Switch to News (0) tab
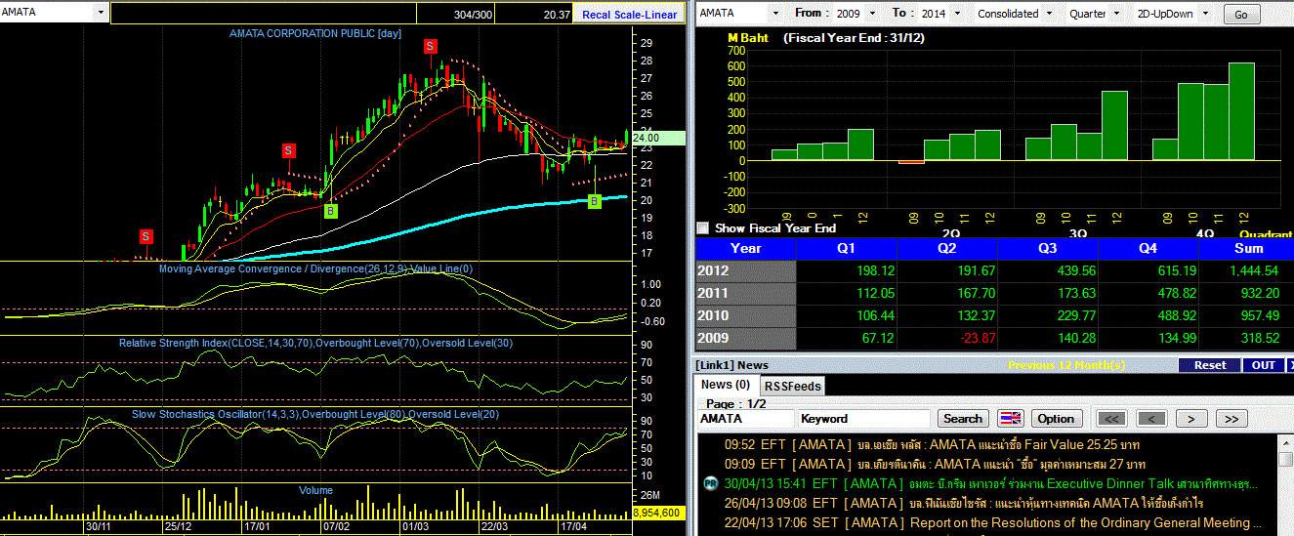The width and height of the screenshot is (1294, 536). (x=726, y=385)
